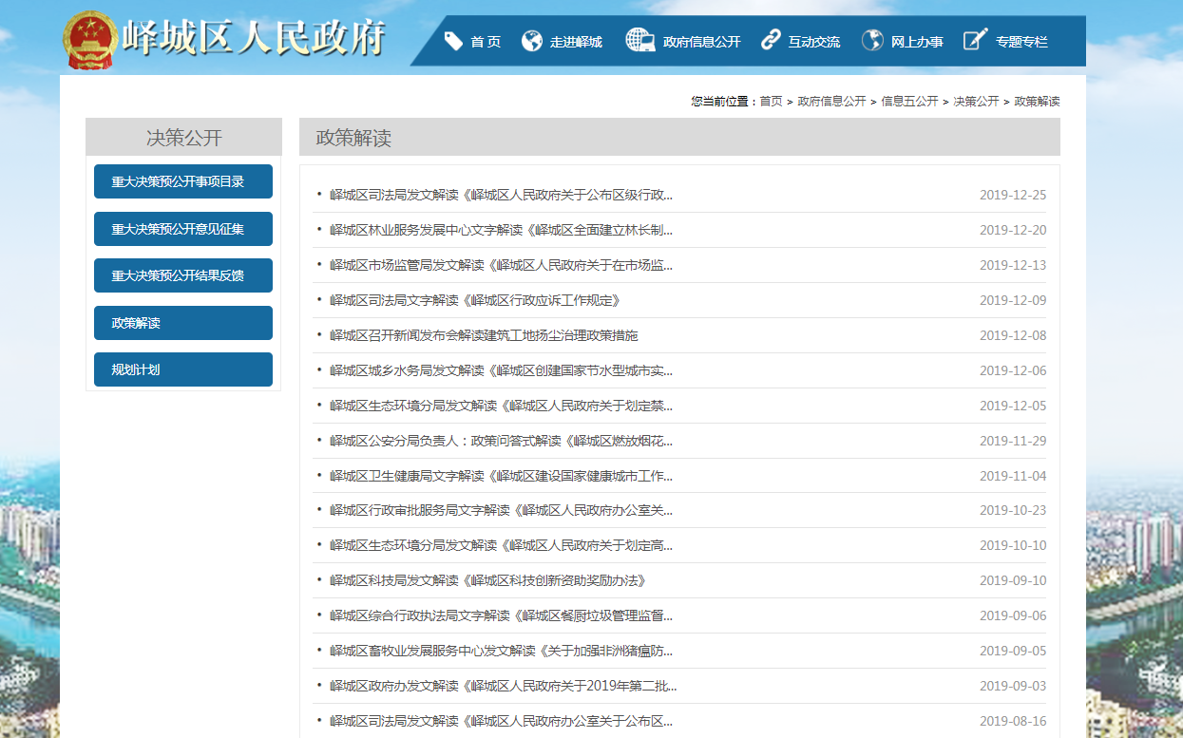Click 决策公开 breadcrumb link
The height and width of the screenshot is (738, 1183).
click(x=976, y=102)
